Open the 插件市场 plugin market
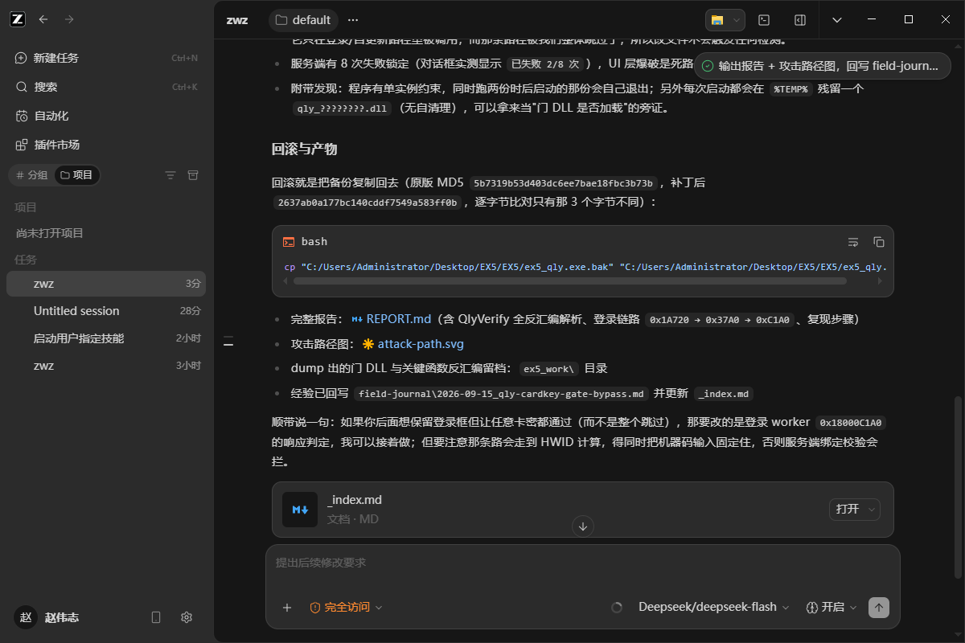This screenshot has width=965, height=643. coord(106,145)
